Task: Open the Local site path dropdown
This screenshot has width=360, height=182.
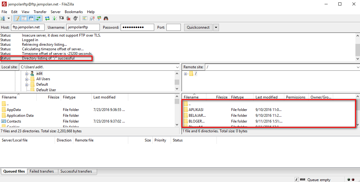Action: pyautogui.click(x=177, y=67)
